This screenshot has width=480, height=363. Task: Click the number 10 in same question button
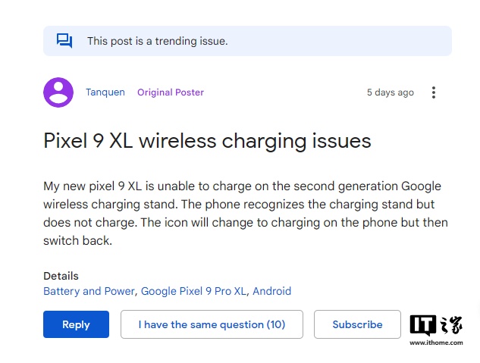(276, 324)
